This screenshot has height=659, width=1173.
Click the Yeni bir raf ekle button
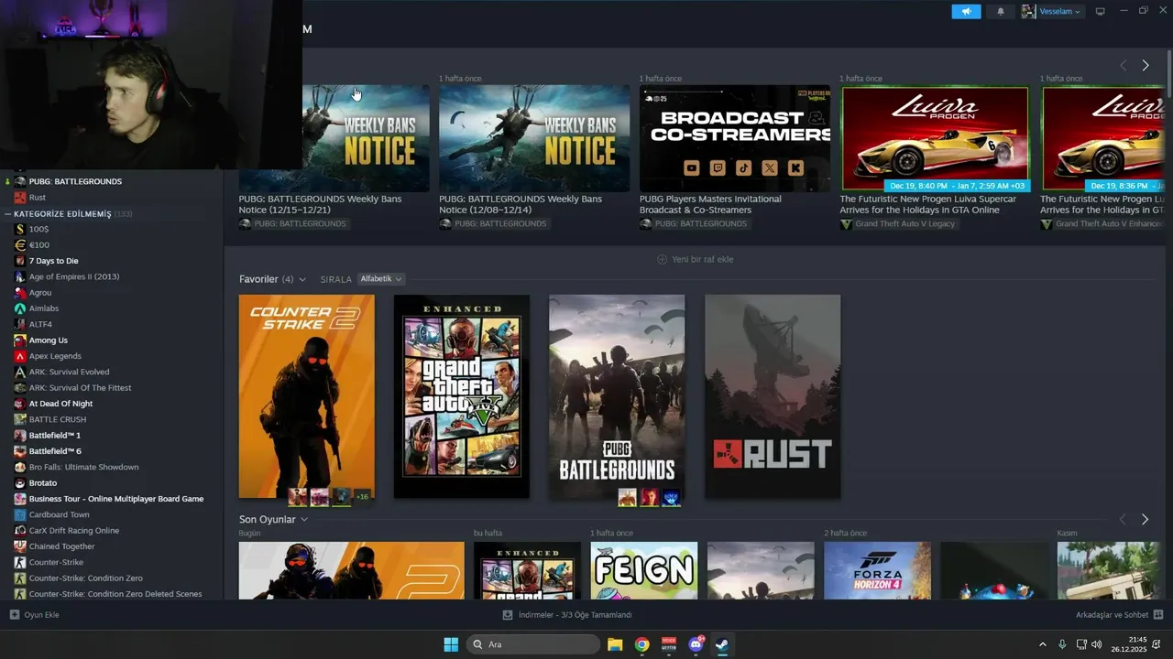(x=696, y=259)
